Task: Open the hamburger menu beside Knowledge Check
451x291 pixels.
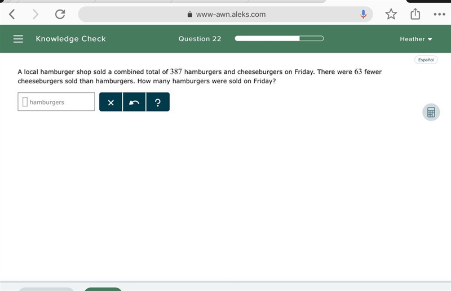Action: tap(18, 39)
